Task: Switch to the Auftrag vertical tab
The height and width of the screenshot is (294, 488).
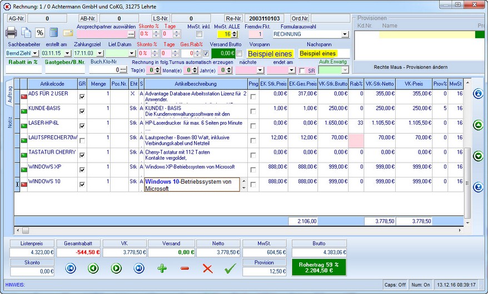Action: (x=9, y=94)
